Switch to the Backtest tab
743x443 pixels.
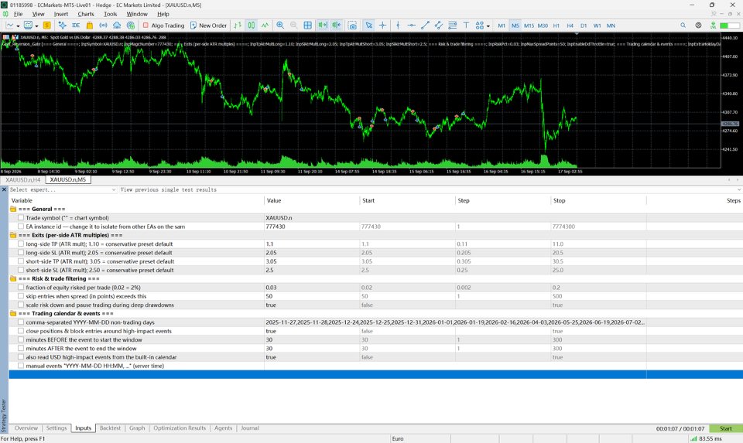(110, 428)
